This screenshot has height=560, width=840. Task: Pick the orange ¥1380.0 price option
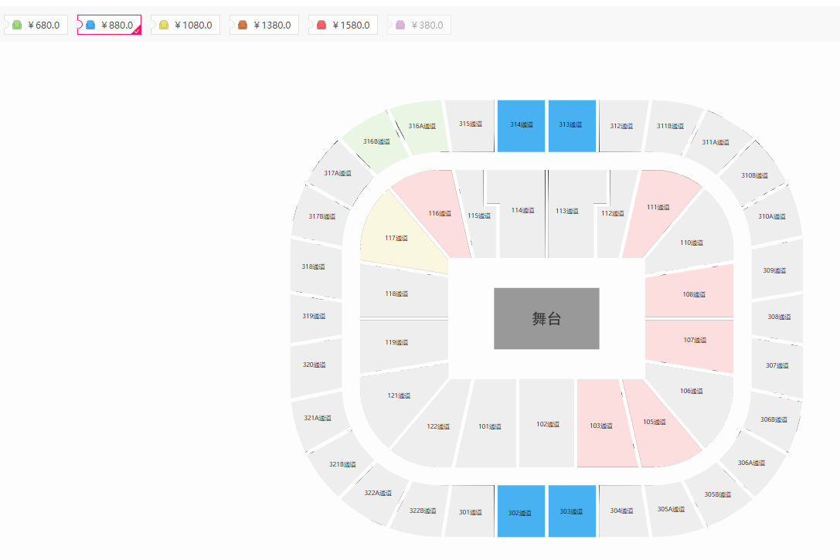[x=264, y=25]
